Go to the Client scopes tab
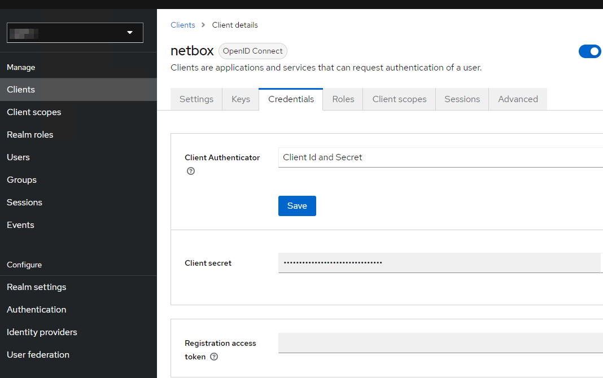This screenshot has width=603, height=378. [x=399, y=99]
